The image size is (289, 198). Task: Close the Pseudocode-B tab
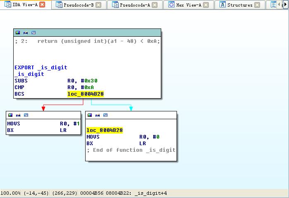(98, 5)
